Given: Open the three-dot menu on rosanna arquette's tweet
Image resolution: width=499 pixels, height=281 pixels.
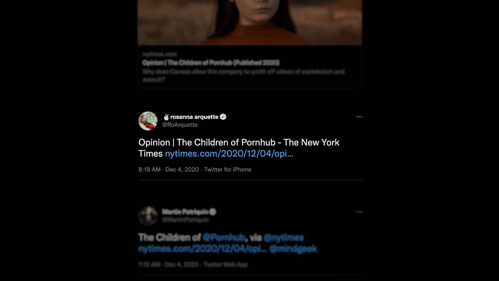Looking at the screenshot, I should 359,117.
